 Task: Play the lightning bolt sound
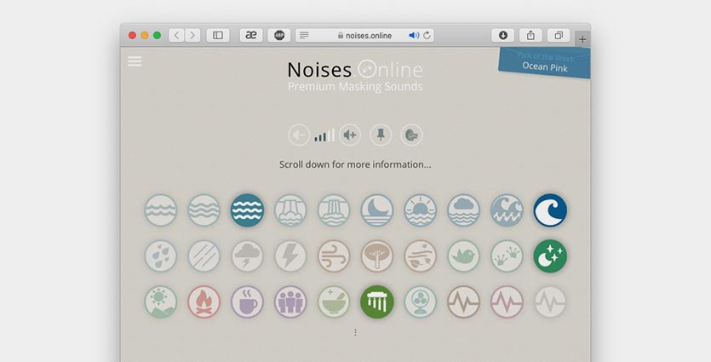pos(290,256)
